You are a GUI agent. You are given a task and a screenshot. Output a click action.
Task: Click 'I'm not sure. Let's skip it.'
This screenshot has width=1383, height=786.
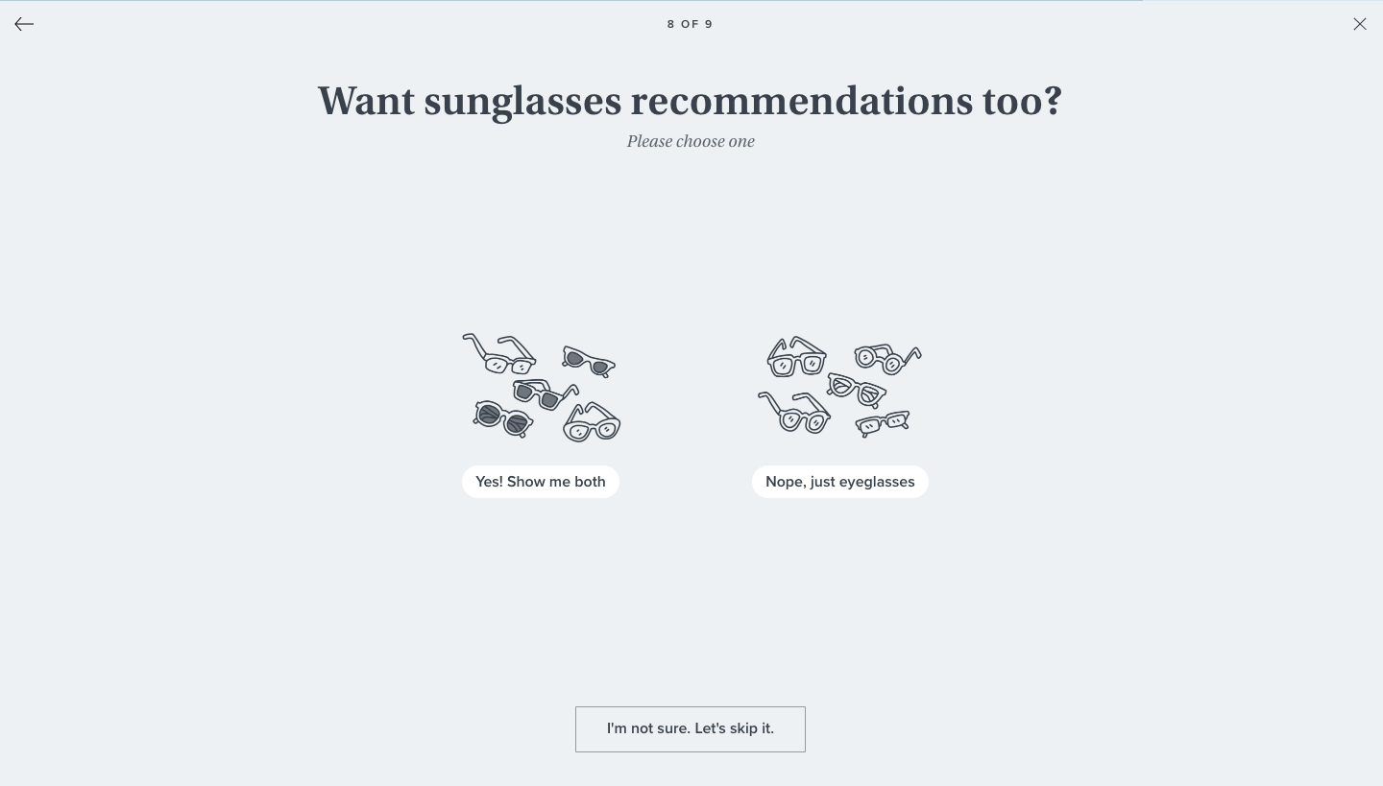tap(691, 729)
